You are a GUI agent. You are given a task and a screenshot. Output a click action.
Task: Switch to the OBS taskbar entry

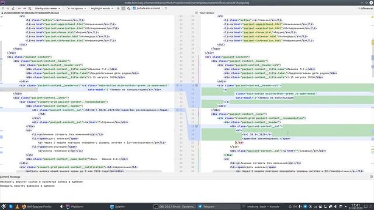pyautogui.click(x=175, y=206)
